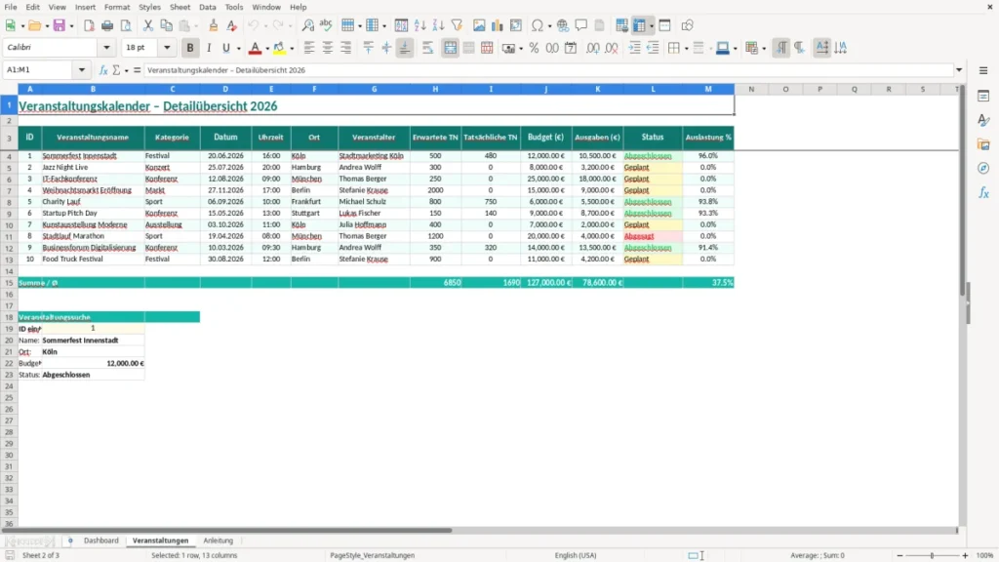Click the zoom in plus button
The height and width of the screenshot is (562, 999).
(x=965, y=555)
